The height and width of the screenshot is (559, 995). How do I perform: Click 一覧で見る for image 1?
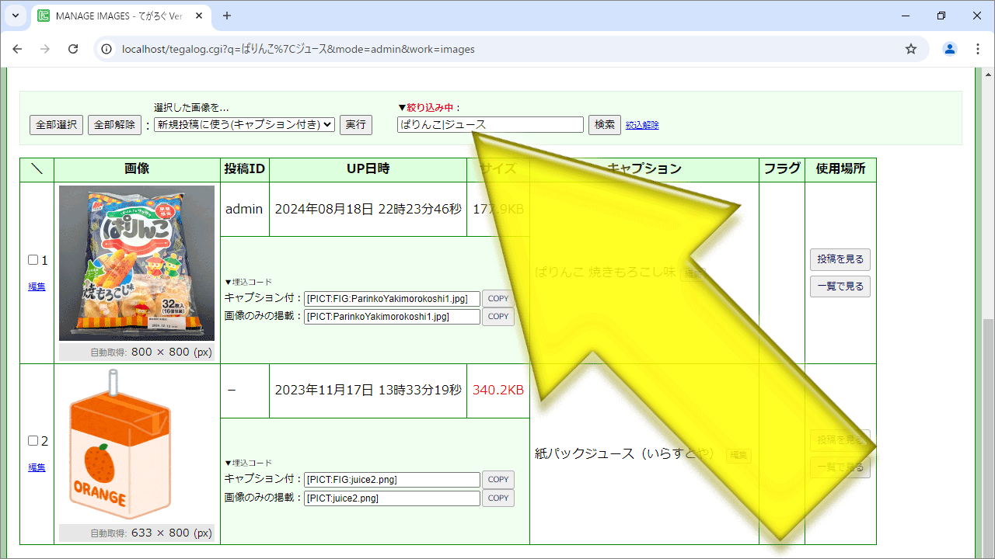coord(840,286)
